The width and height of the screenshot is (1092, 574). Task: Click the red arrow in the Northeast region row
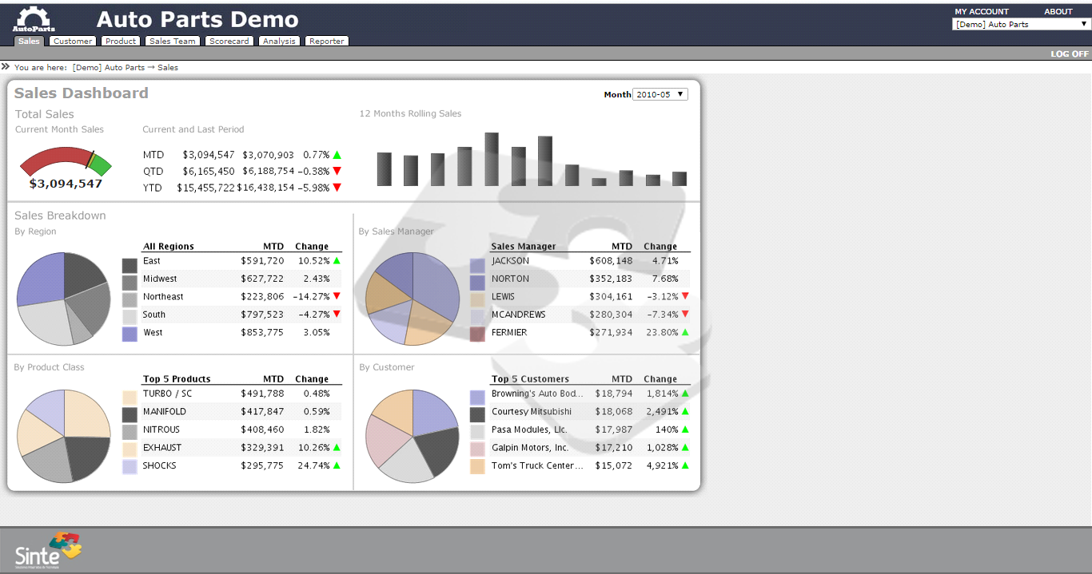pyautogui.click(x=337, y=296)
